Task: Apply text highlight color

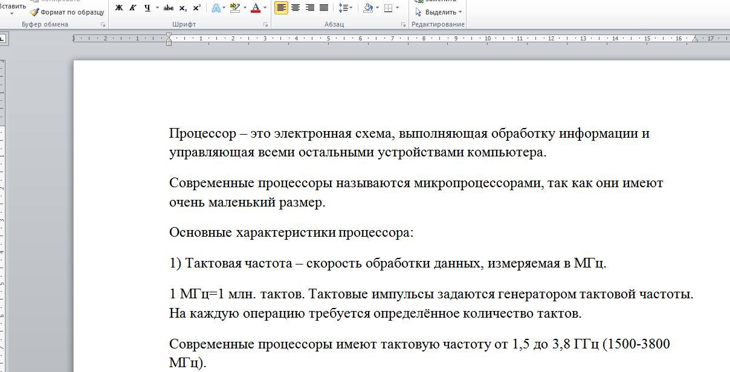Action: 235,8
